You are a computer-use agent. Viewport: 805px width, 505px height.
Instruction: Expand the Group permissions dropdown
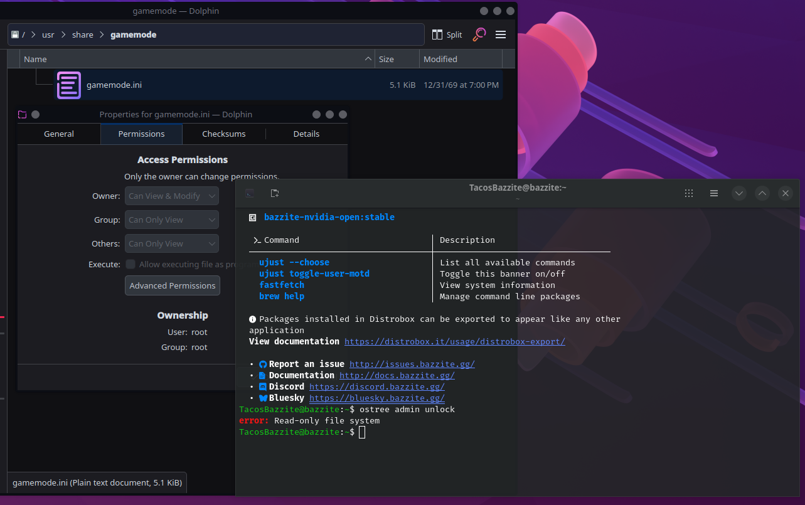click(x=172, y=220)
